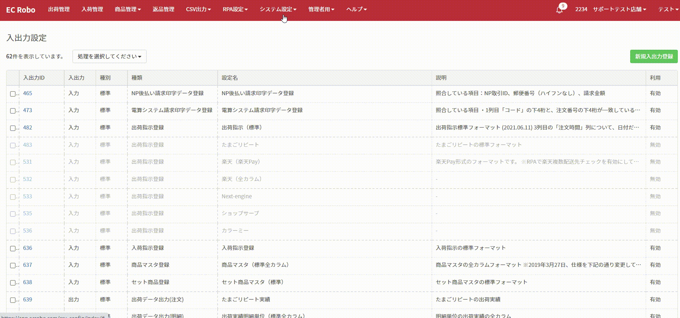Open input/output ID 639 link
Screen dimensions: 680x318
click(x=27, y=300)
